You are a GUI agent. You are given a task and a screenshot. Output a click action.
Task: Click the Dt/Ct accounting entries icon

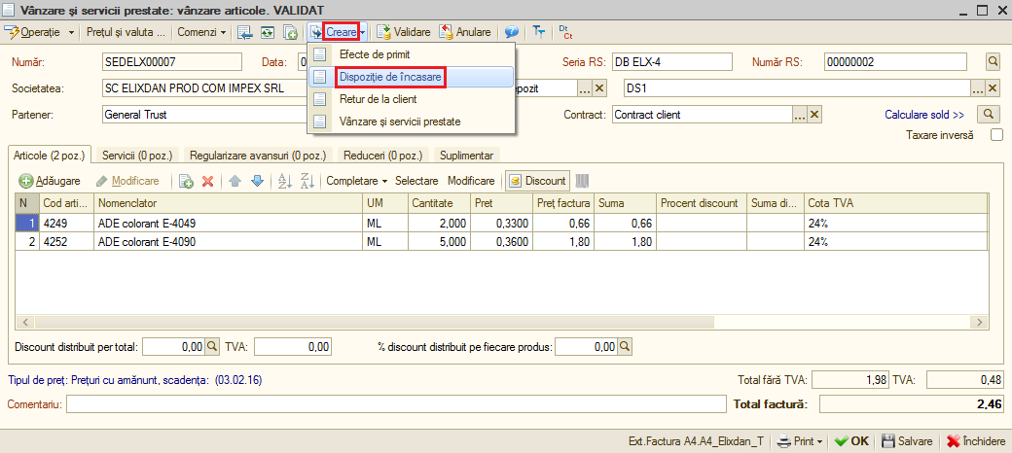tap(565, 31)
